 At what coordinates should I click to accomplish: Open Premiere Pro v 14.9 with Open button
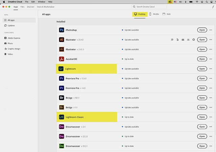pyautogui.click(x=202, y=88)
